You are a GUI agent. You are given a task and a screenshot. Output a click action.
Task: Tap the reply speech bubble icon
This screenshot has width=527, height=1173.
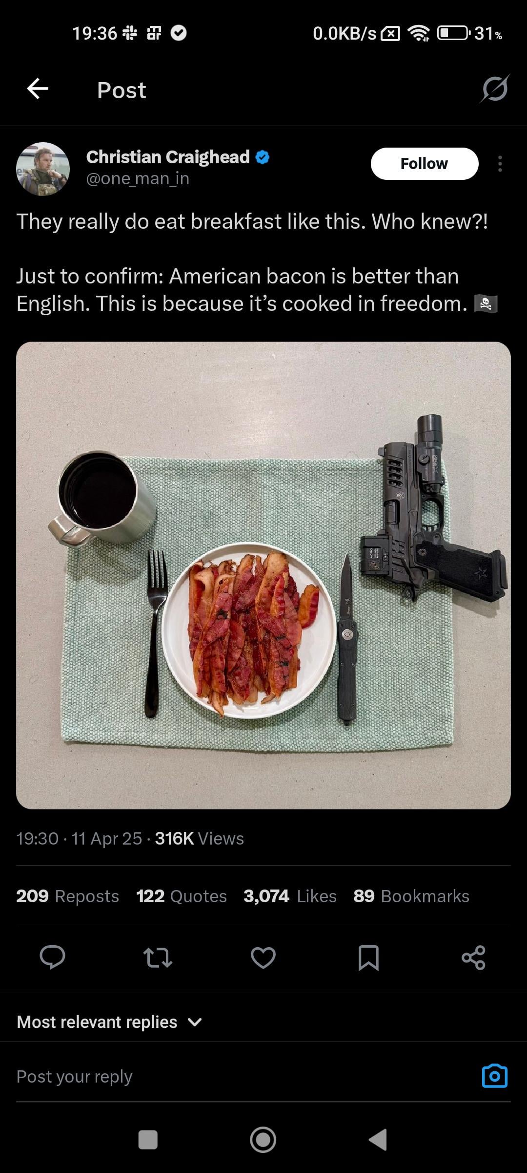pos(52,957)
